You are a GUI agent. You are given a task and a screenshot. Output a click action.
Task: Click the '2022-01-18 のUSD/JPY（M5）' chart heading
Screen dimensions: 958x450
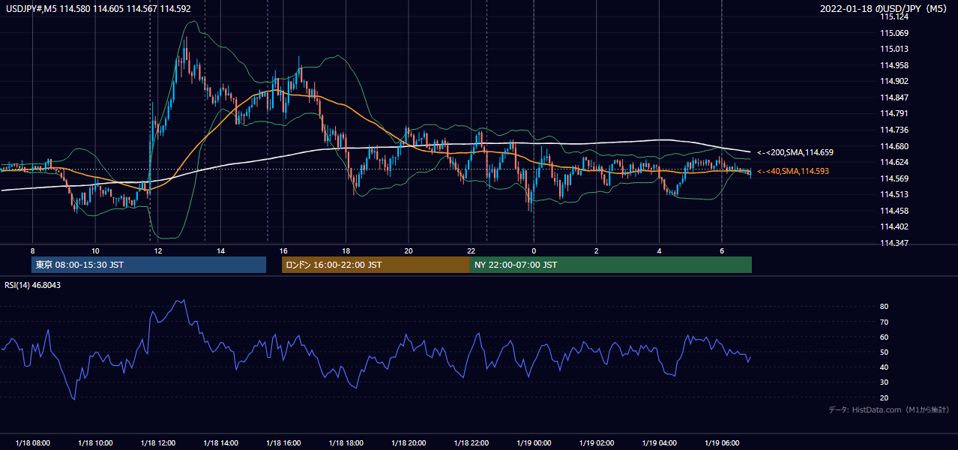(884, 9)
